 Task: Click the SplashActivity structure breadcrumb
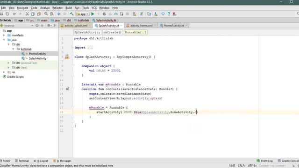pyautogui.click(x=87, y=32)
